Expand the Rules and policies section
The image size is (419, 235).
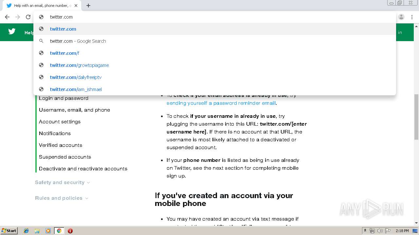click(x=61, y=198)
